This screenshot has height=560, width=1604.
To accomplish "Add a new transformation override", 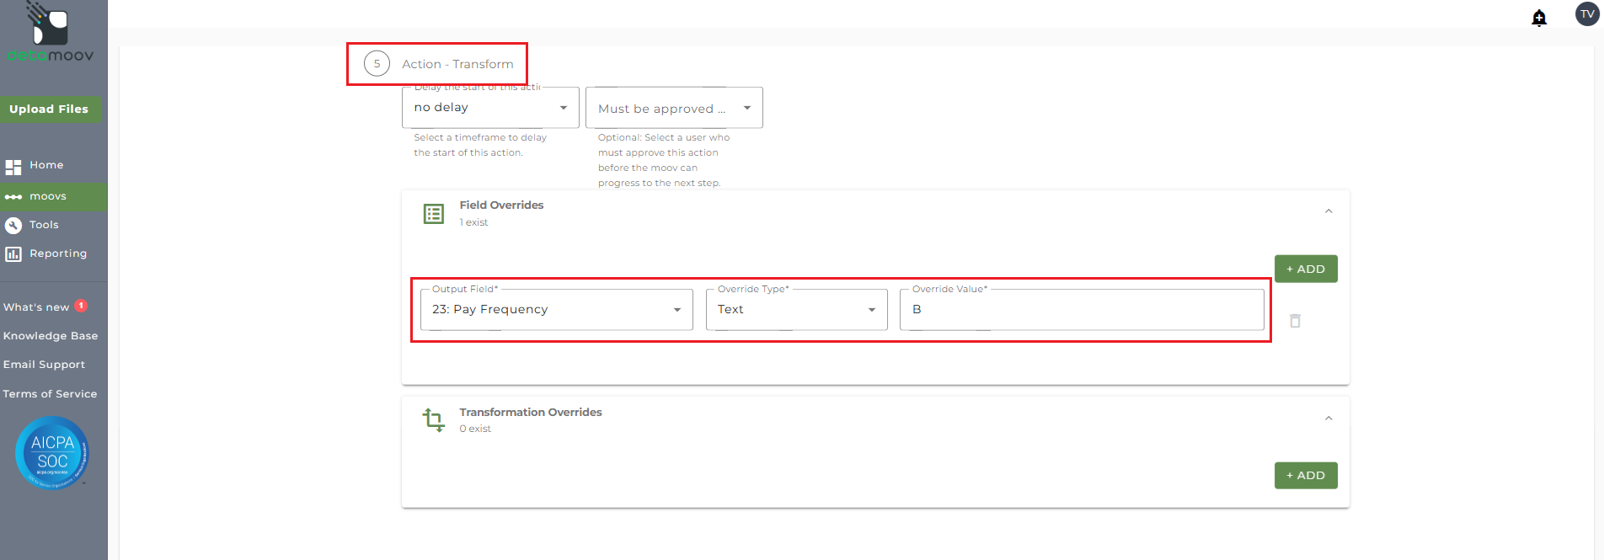I will (1305, 476).
